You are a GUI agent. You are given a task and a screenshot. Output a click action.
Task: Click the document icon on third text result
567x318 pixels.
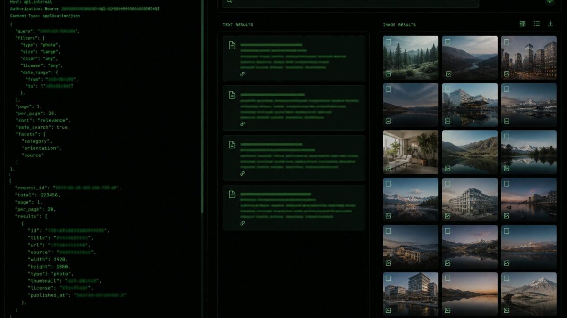pos(232,145)
